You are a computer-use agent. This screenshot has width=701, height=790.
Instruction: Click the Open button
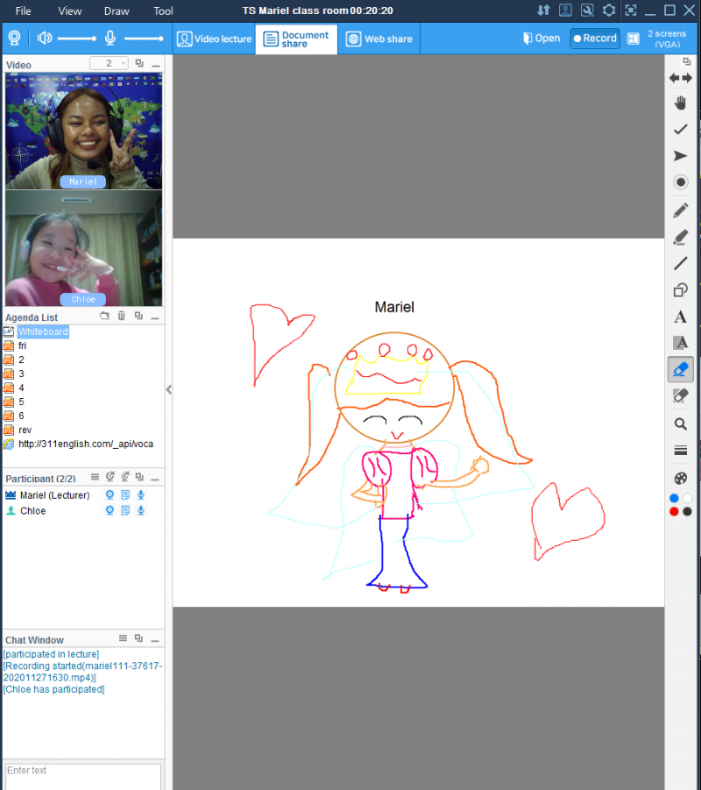[x=541, y=39]
